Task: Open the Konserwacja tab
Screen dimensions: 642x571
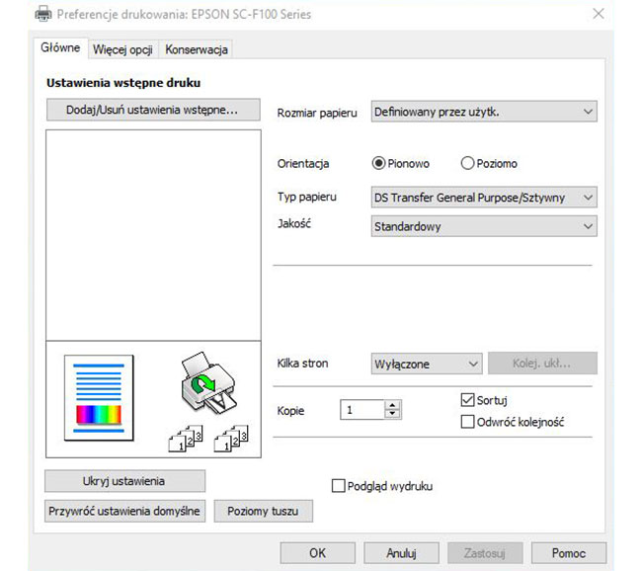Action: click(197, 49)
